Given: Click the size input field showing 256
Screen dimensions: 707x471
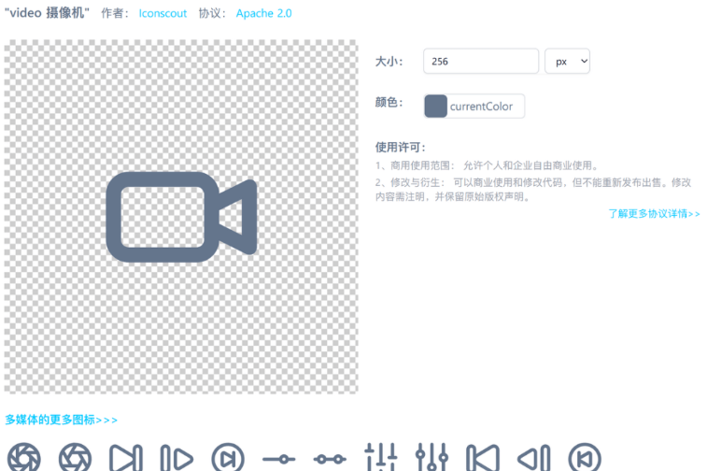Looking at the screenshot, I should pos(480,61).
